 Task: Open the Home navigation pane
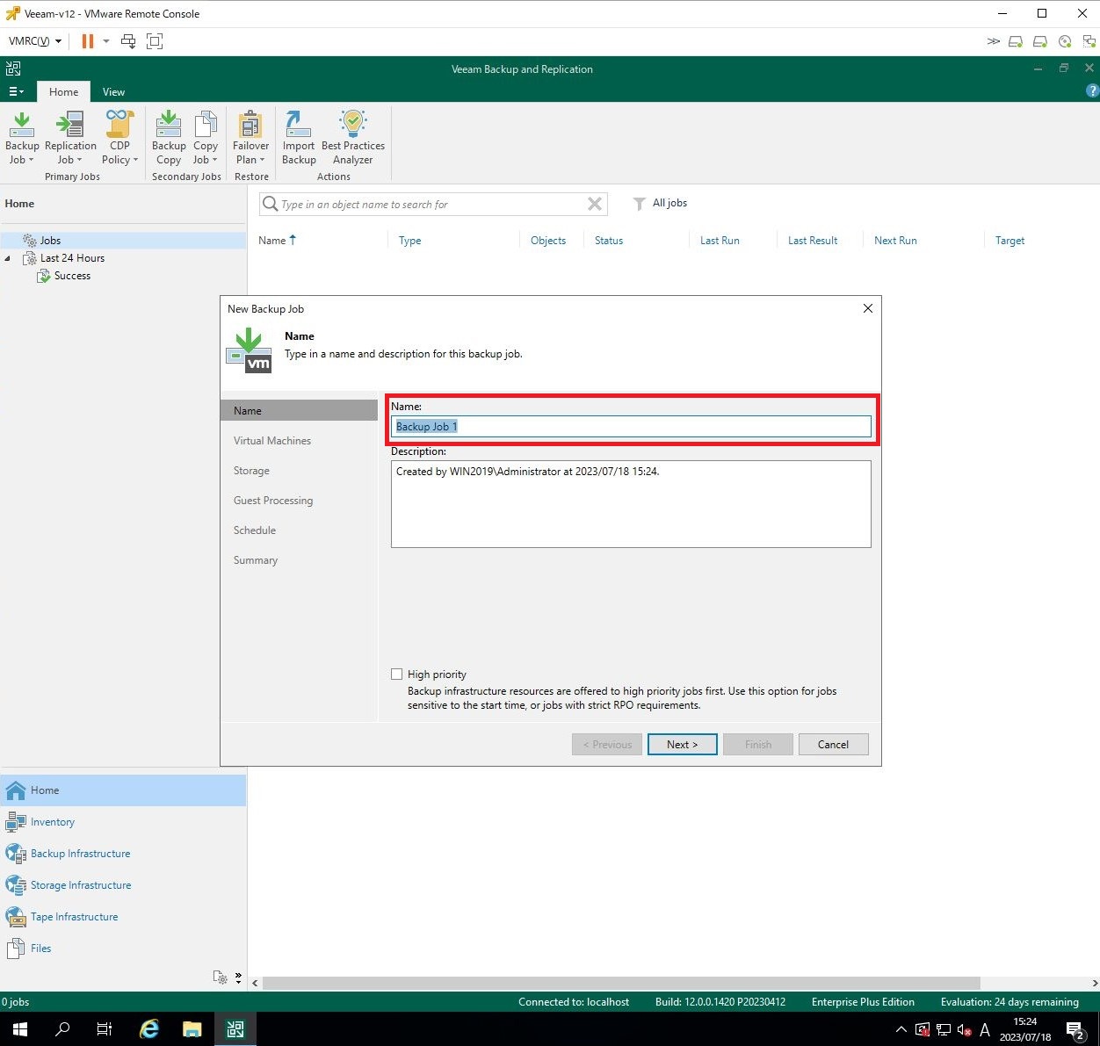click(123, 790)
